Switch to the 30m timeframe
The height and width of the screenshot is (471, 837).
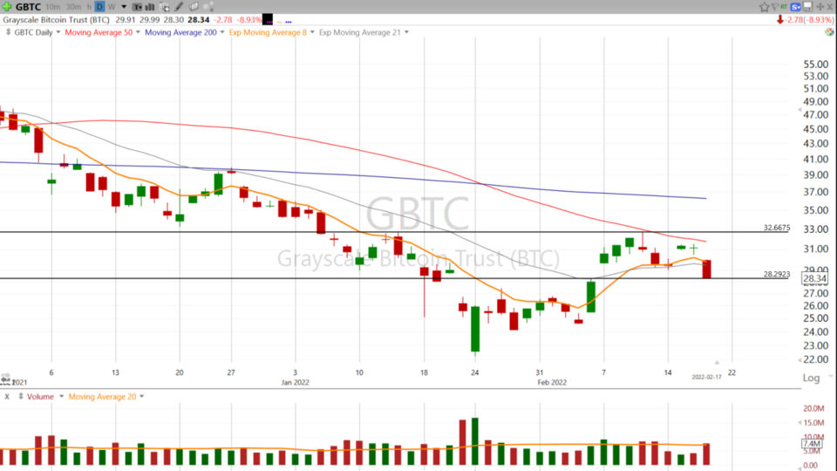tap(73, 6)
